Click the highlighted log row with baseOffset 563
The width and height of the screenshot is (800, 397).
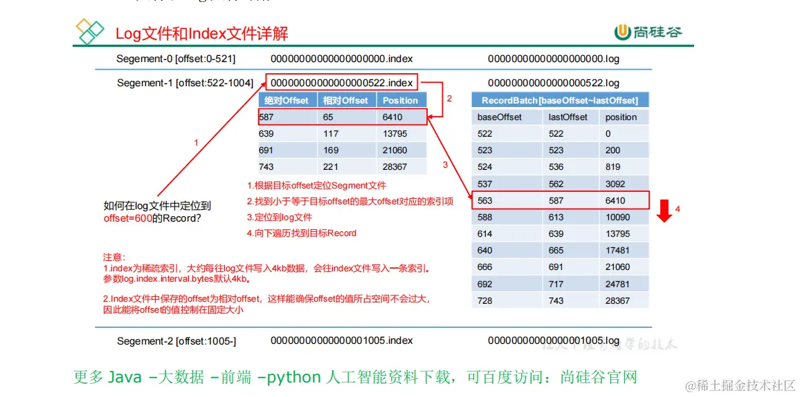pyautogui.click(x=560, y=200)
